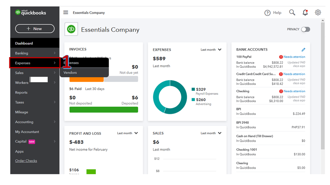Select Expenses in flyout submenu
Image resolution: width=330 pixels, height=185 pixels.
coord(84,63)
